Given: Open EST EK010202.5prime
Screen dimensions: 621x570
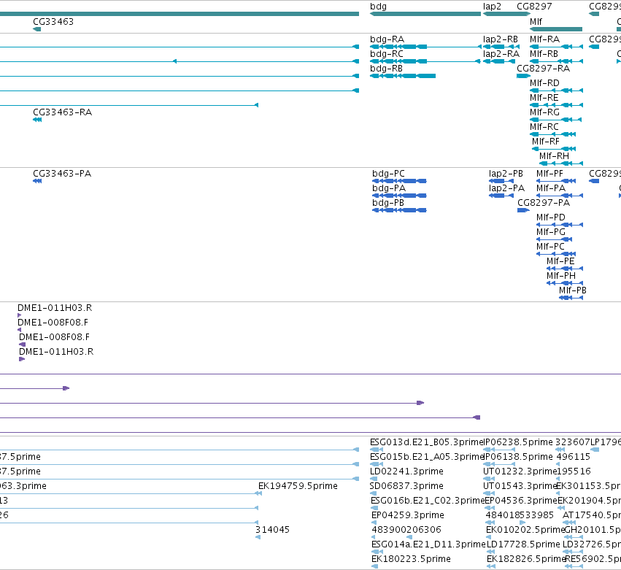Looking at the screenshot, I should click(x=525, y=530).
